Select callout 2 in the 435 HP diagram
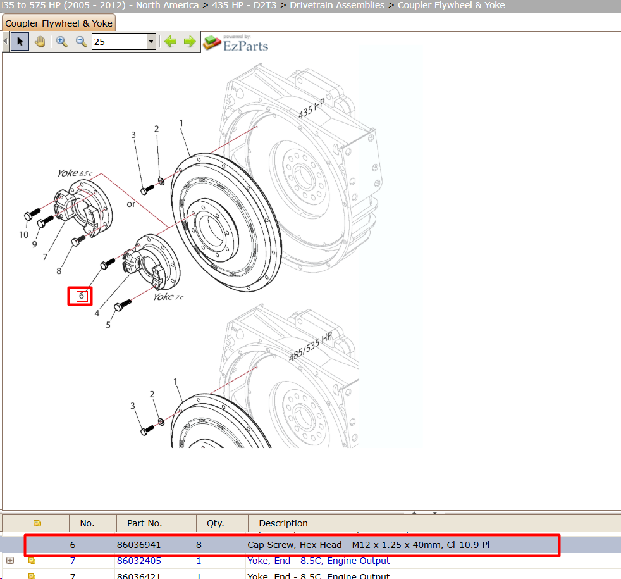This screenshot has height=579, width=621. pyautogui.click(x=156, y=129)
